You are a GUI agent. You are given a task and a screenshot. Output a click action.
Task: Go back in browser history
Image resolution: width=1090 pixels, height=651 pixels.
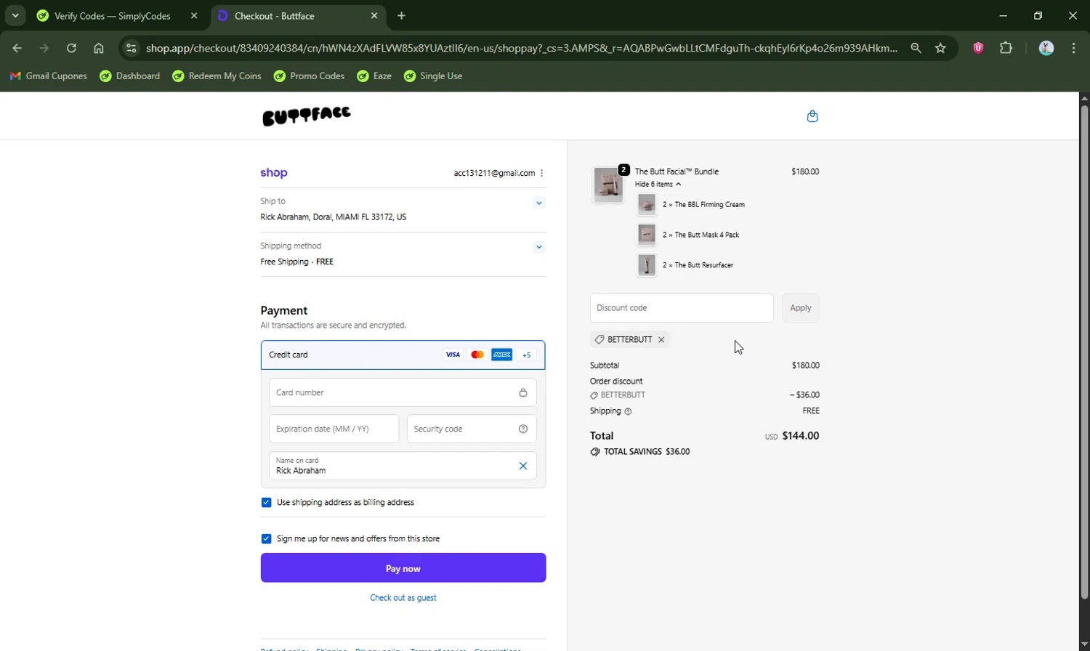click(x=17, y=48)
